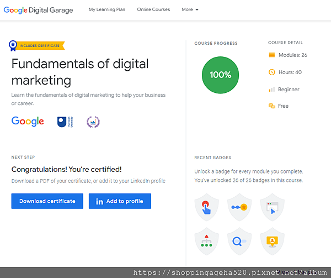Open My Learning Plan
Viewport: 331px width, 278px height.
point(107,9)
